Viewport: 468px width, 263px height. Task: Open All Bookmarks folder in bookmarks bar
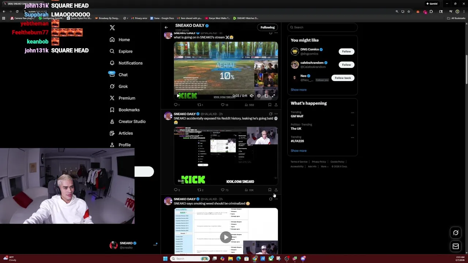click(x=457, y=18)
